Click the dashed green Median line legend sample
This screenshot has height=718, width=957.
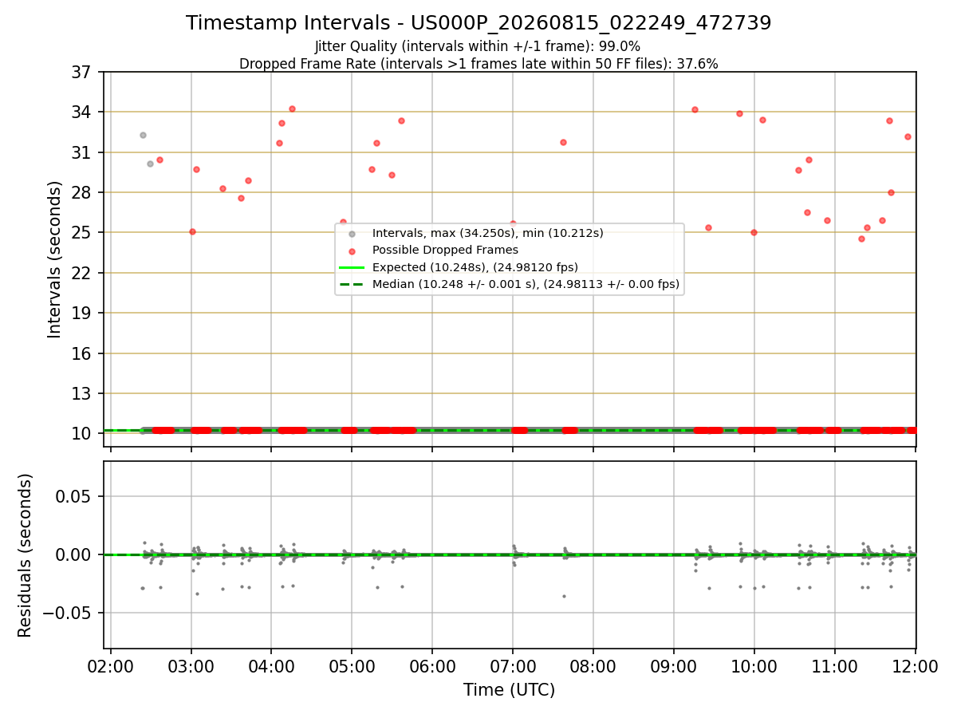(352, 284)
